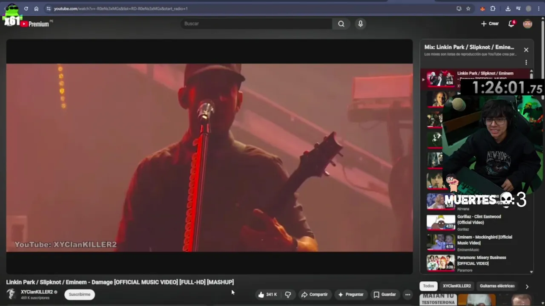Click the browser Home icon
Viewport: 545px width, 306px height.
pos(36,8)
